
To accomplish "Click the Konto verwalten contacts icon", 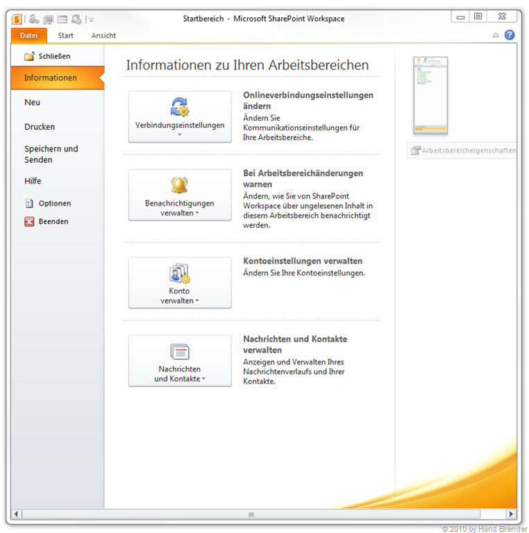I will 180,273.
